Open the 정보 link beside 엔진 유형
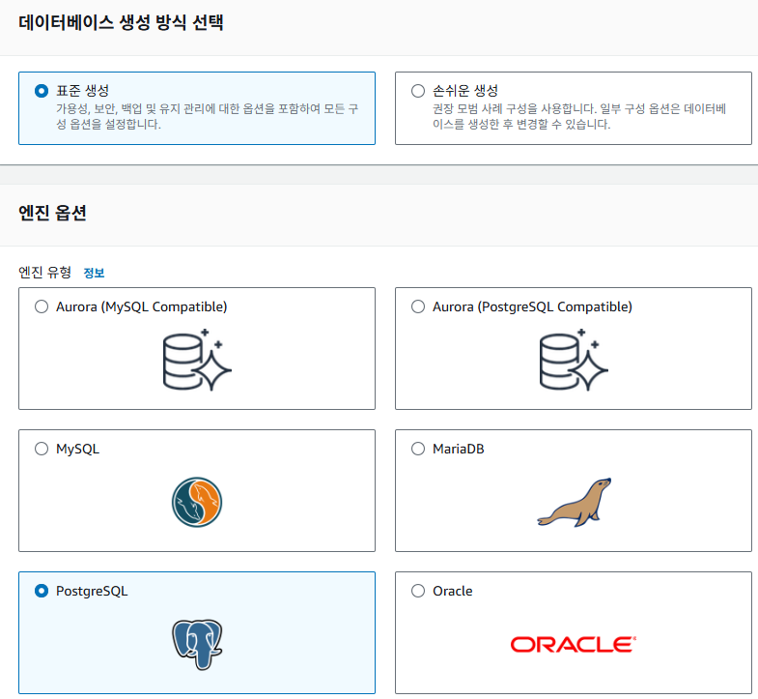 (94, 274)
